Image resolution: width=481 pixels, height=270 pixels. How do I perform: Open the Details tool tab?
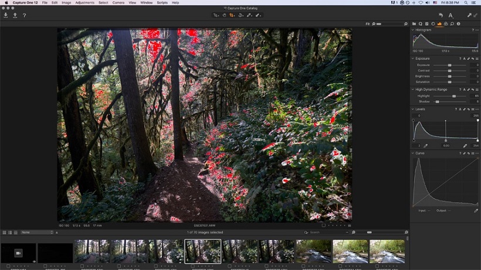(x=452, y=23)
